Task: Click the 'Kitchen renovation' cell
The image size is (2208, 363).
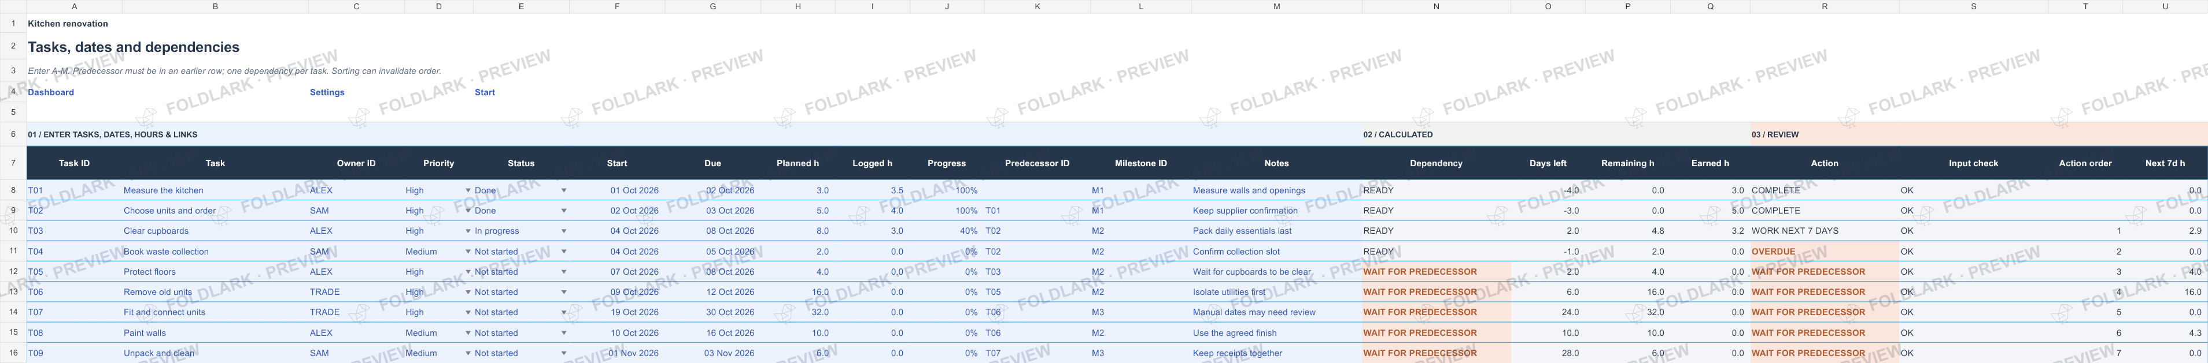Action: point(68,24)
